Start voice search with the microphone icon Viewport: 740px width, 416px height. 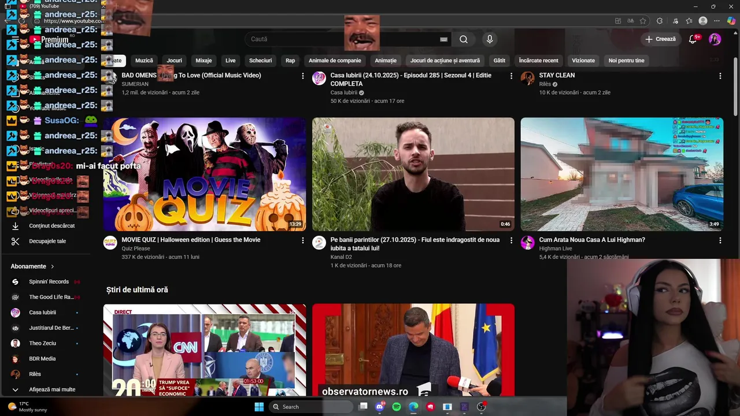click(x=490, y=39)
